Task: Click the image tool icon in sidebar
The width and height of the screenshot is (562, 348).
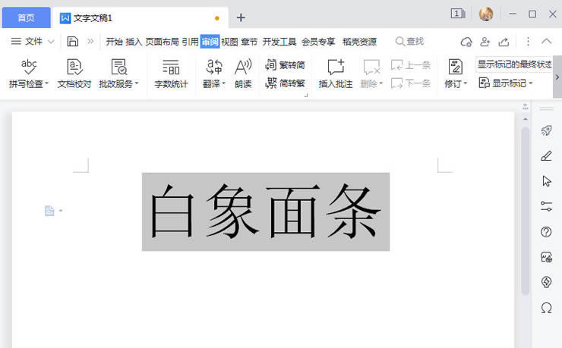Action: (546, 257)
